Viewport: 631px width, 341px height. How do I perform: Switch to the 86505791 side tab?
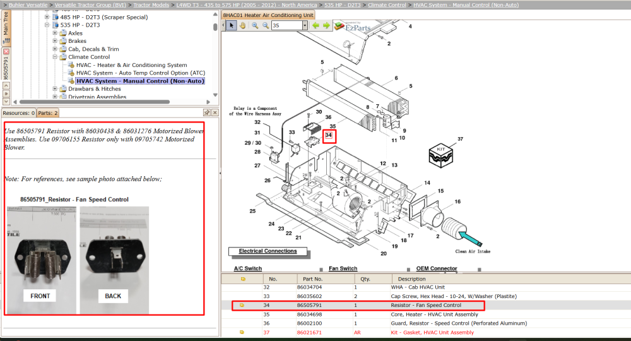point(6,68)
